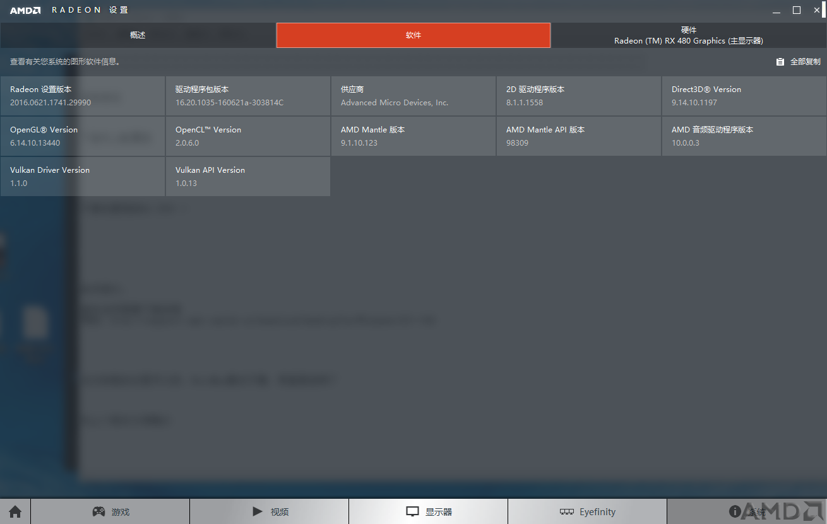Close the Radeon Settings window

[x=817, y=10]
